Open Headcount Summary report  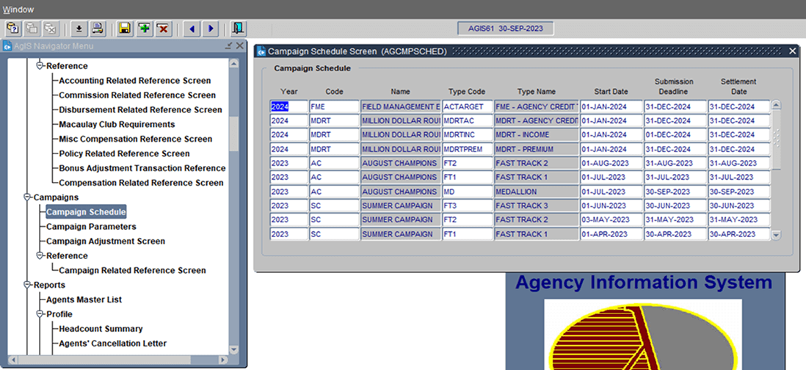tap(101, 329)
